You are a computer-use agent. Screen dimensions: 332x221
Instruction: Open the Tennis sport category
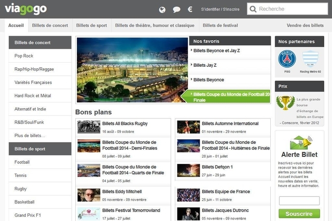click(x=40, y=175)
